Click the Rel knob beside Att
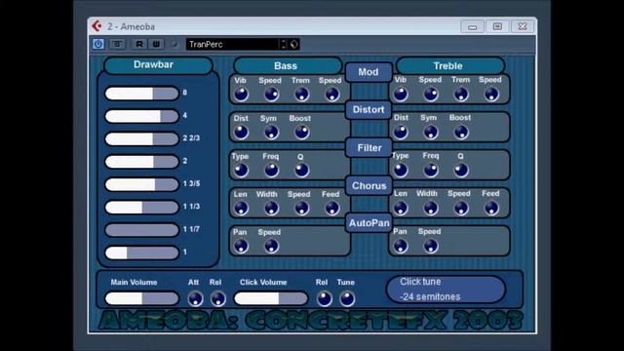The image size is (624, 351). (217, 298)
